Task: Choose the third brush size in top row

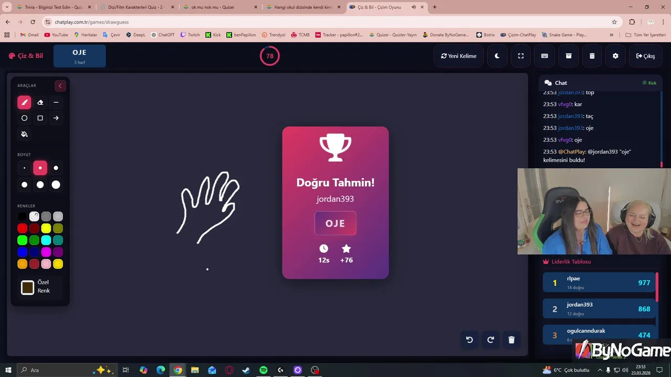Action: click(x=56, y=168)
